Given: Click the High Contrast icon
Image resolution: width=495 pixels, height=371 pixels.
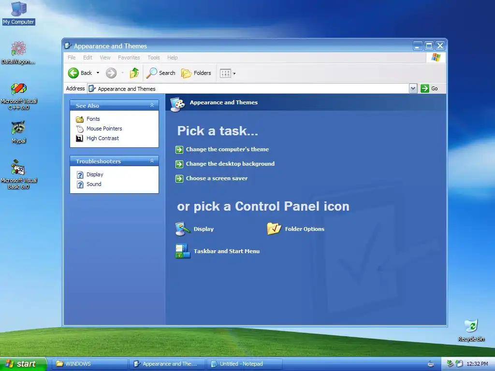Looking at the screenshot, I should click(80, 138).
